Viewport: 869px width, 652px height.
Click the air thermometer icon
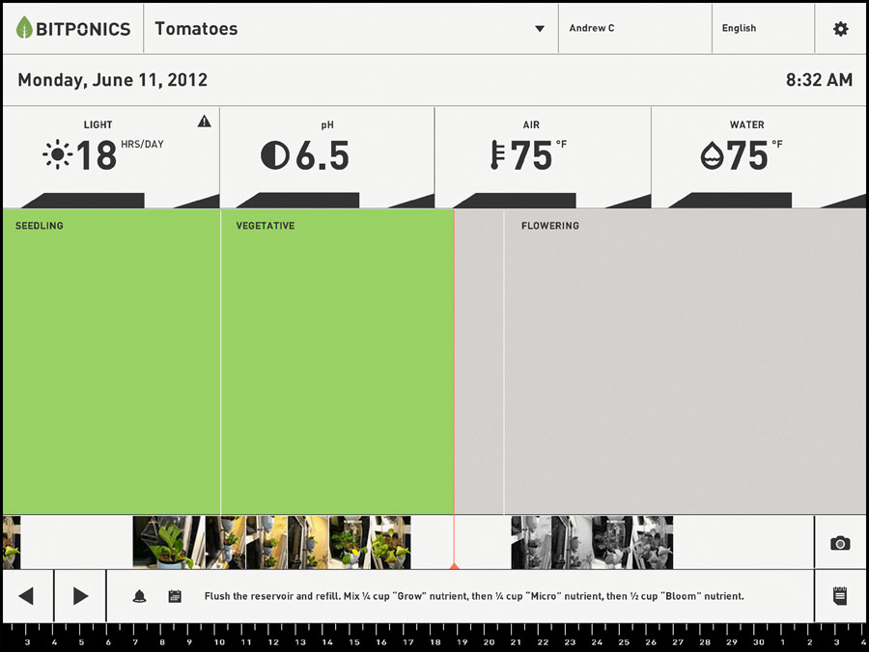[496, 155]
